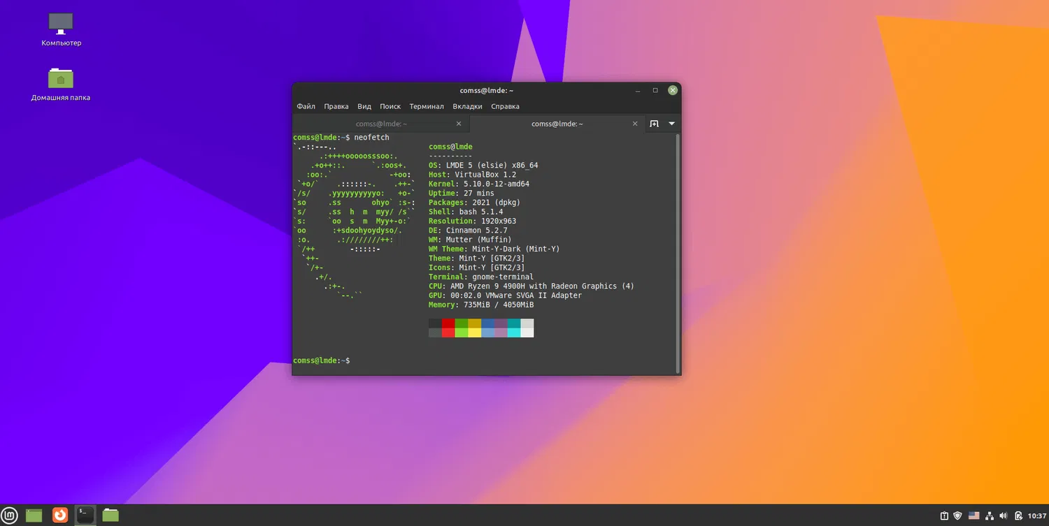This screenshot has height=526, width=1049.
Task: Close the inactive terminal tab
Action: [x=459, y=124]
